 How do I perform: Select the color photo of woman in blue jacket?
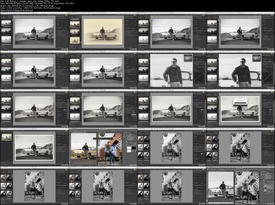[x=110, y=149]
